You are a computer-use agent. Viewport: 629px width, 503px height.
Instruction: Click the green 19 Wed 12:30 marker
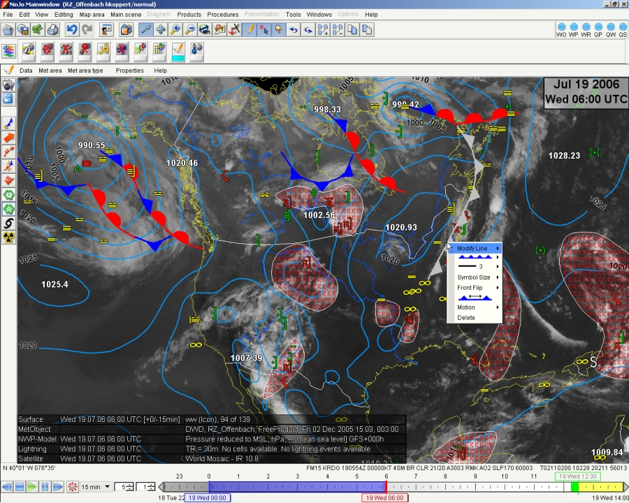pos(578,476)
